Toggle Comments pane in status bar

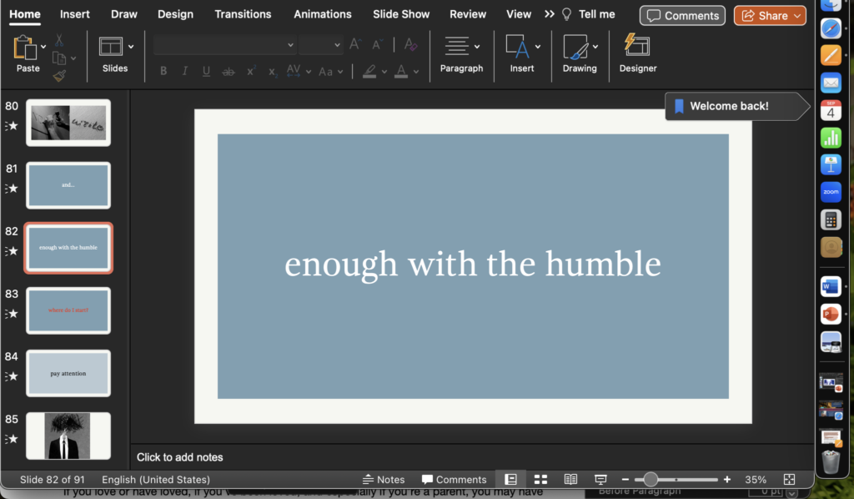(x=455, y=479)
